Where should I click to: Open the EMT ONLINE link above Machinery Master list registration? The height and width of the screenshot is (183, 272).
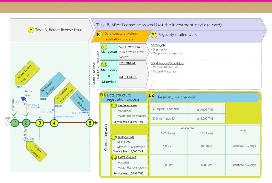(x=126, y=138)
